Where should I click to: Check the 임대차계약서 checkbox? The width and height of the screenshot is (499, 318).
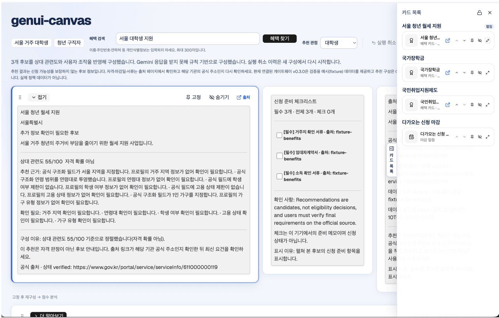coord(279,156)
